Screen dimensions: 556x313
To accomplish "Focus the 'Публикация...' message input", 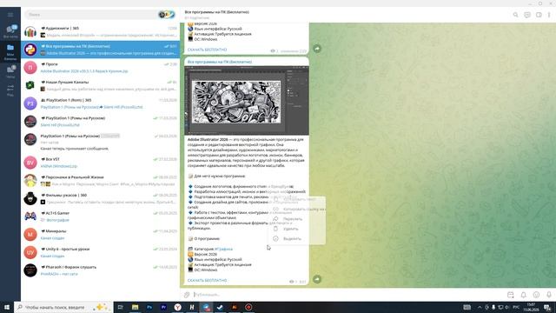I will pos(347,295).
